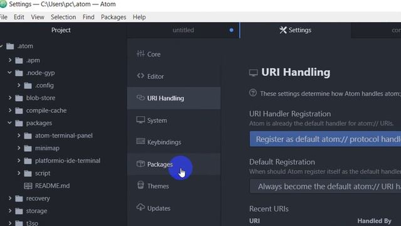Click the URI Handling link icon
The image size is (401, 226).
coord(140,98)
